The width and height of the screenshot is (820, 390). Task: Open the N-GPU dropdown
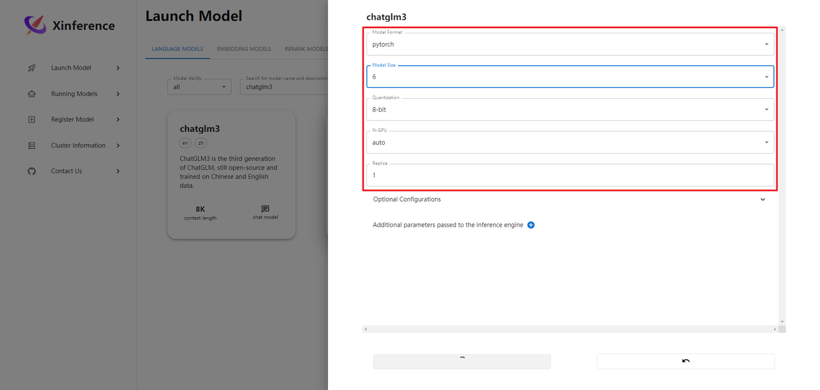570,142
